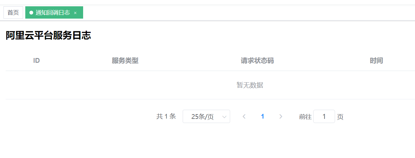Click the 时间 column header
Viewport: 415px width, 158px height.
click(376, 61)
